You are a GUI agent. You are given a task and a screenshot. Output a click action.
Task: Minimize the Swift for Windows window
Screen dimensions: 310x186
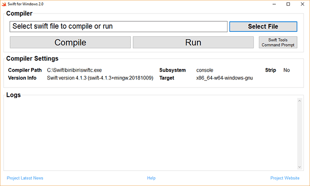(x=274, y=4)
